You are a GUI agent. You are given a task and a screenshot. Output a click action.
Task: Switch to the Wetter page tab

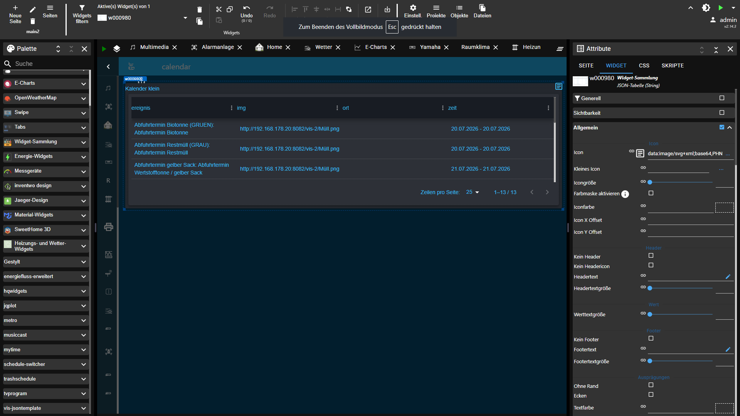[323, 47]
